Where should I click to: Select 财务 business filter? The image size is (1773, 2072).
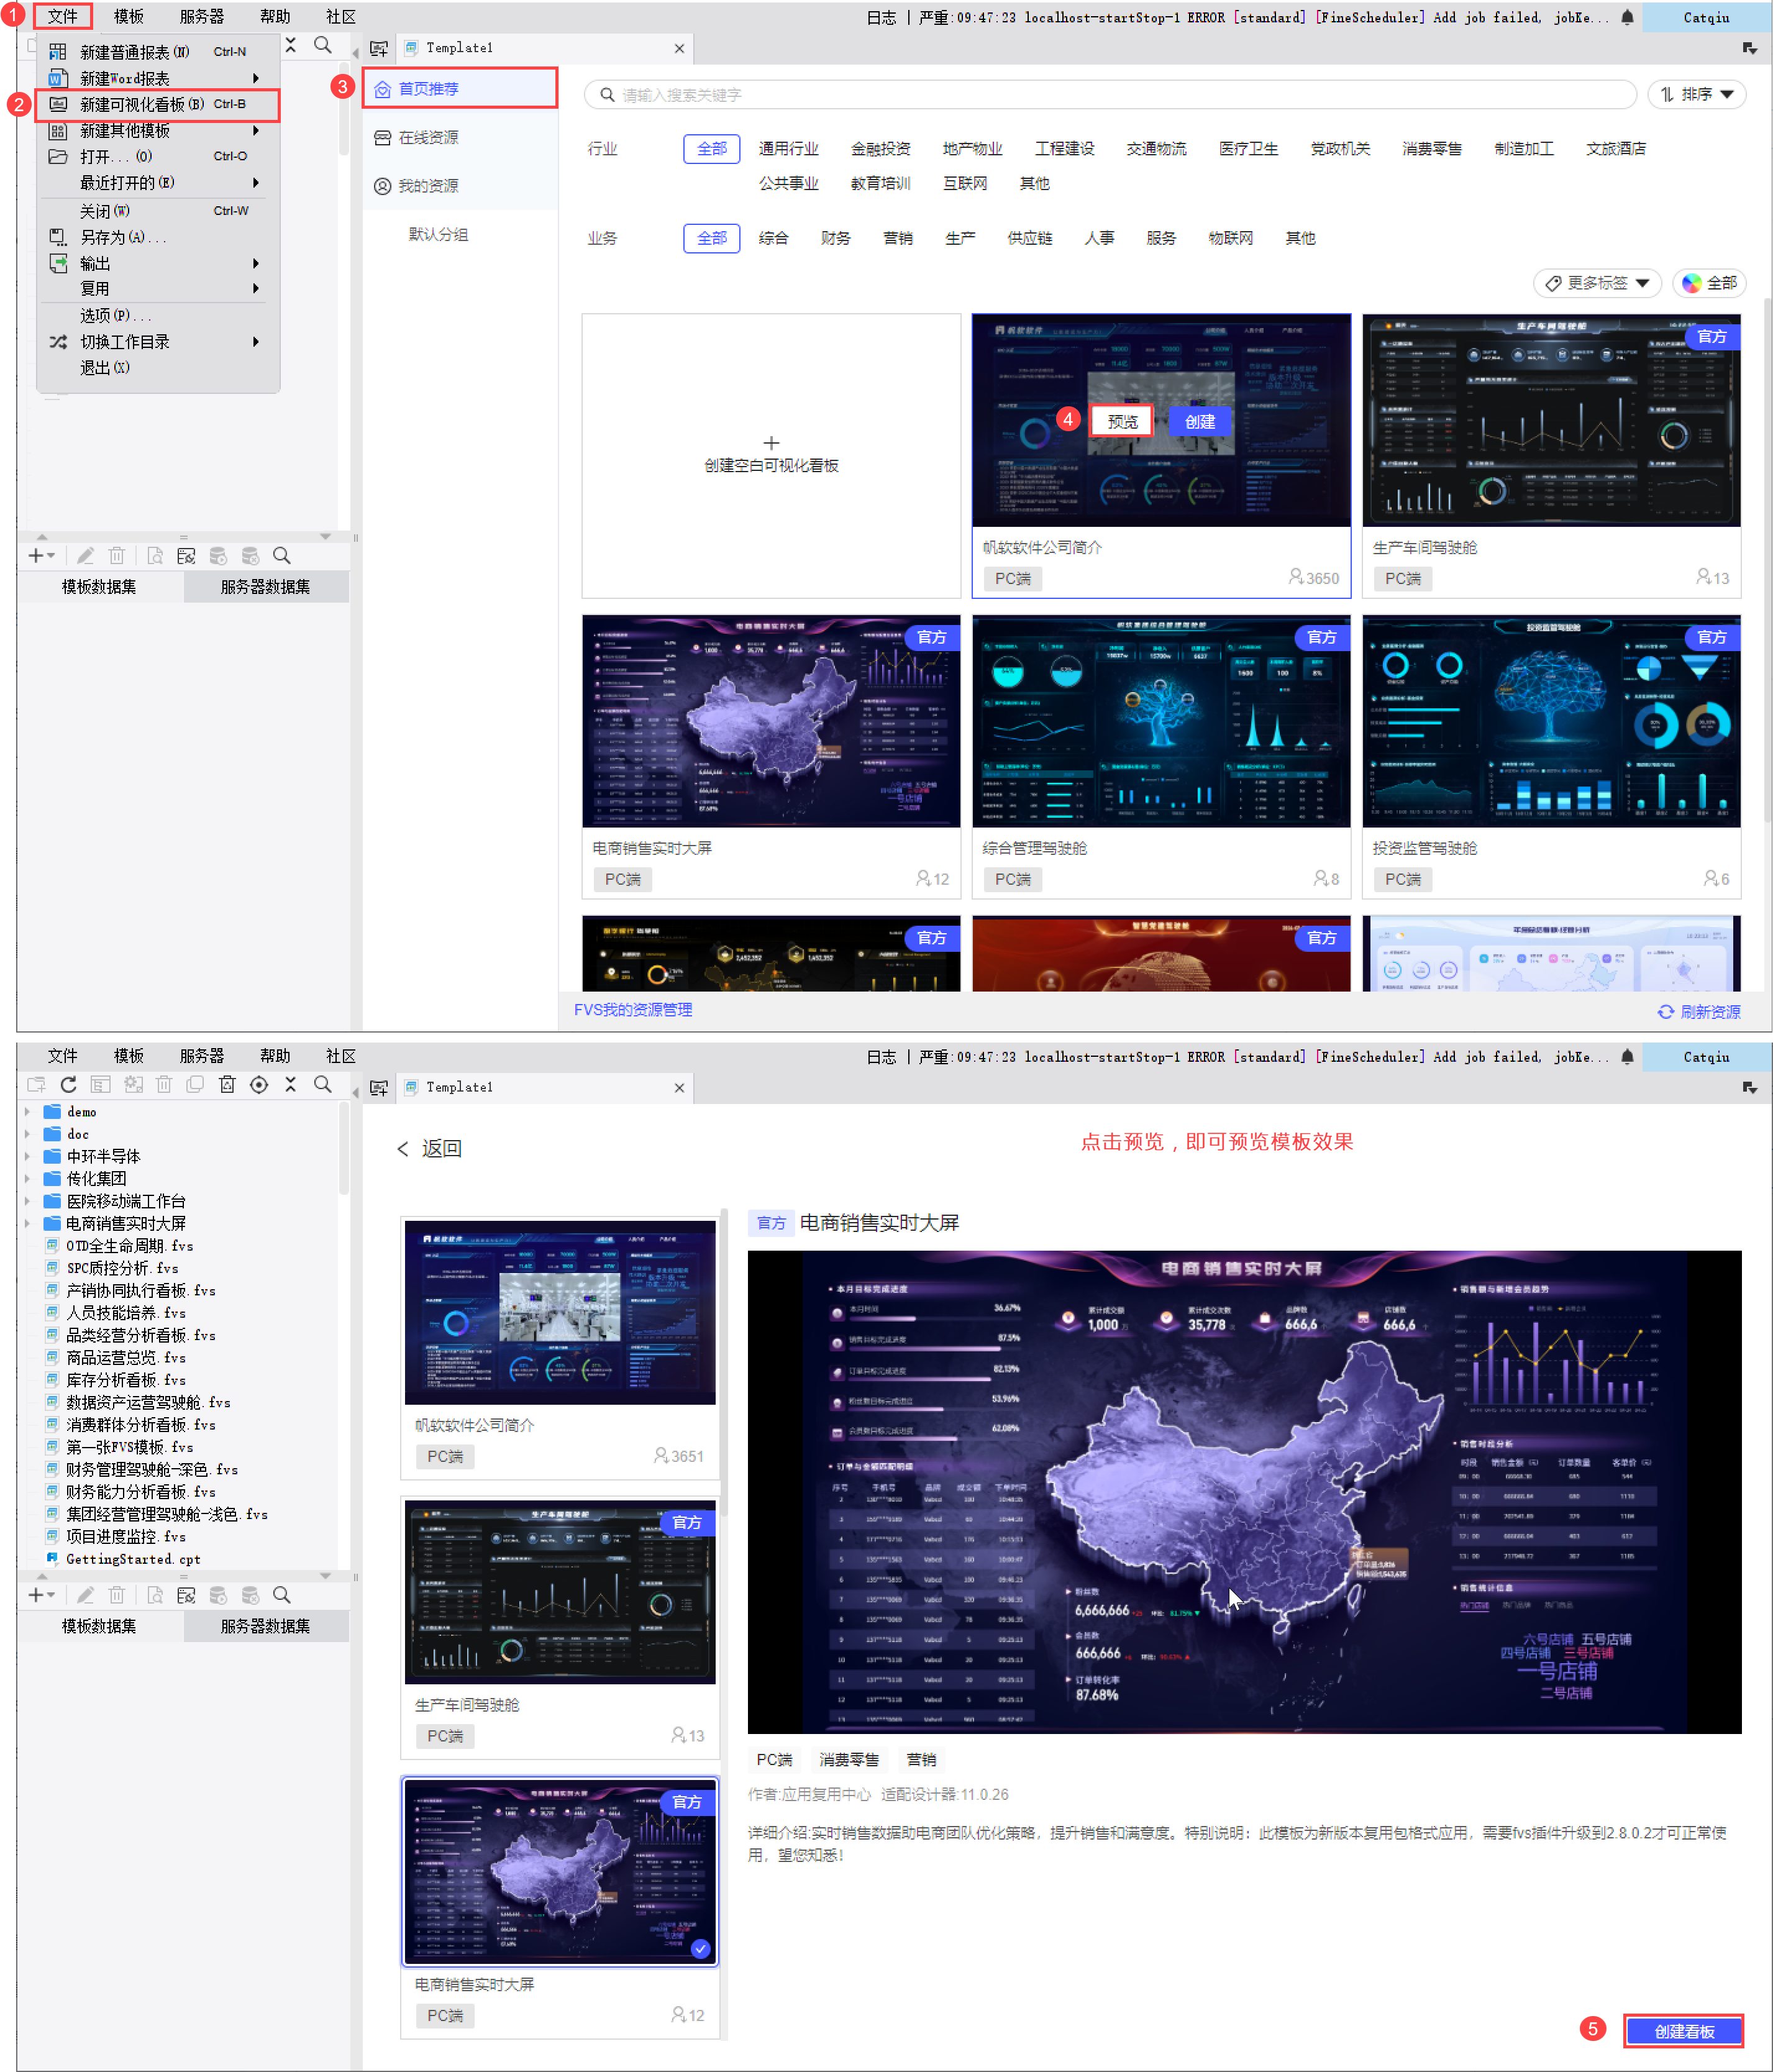point(835,238)
